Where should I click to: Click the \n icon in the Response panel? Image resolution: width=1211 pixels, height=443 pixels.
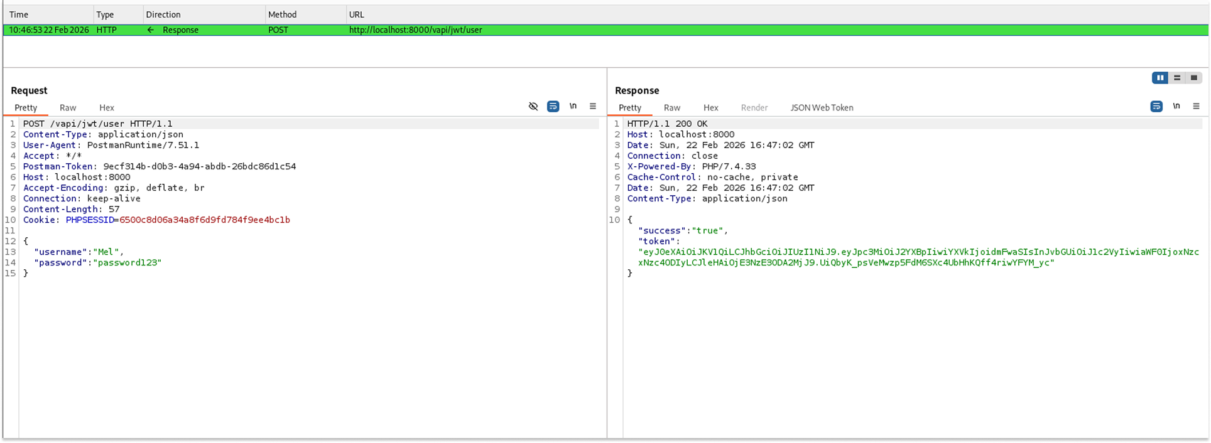1176,107
